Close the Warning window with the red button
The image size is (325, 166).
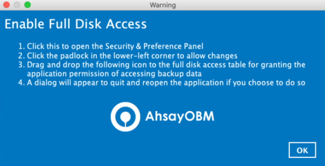7,5
